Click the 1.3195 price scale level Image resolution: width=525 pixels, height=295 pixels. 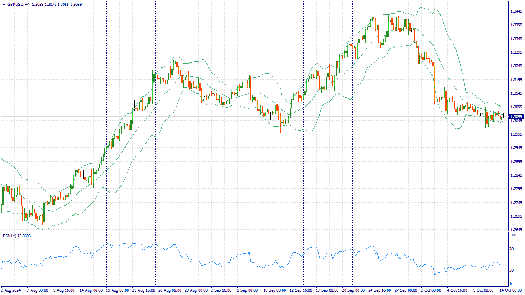tap(516, 79)
